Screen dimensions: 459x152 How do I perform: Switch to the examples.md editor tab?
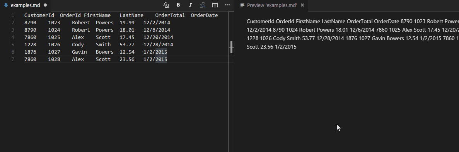(x=25, y=5)
